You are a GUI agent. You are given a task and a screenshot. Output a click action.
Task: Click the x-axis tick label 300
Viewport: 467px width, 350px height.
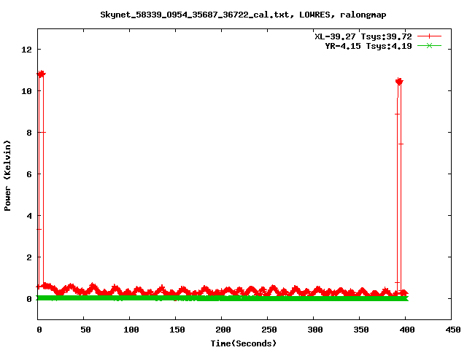click(315, 330)
